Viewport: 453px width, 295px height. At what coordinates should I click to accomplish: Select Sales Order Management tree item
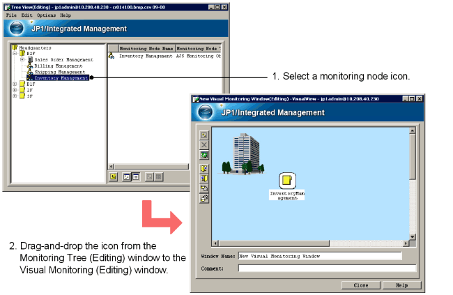(63, 60)
